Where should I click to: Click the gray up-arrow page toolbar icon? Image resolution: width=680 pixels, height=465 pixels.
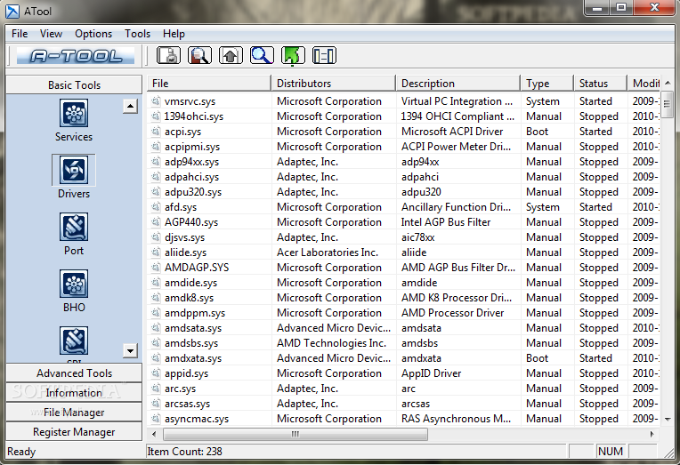(x=231, y=55)
